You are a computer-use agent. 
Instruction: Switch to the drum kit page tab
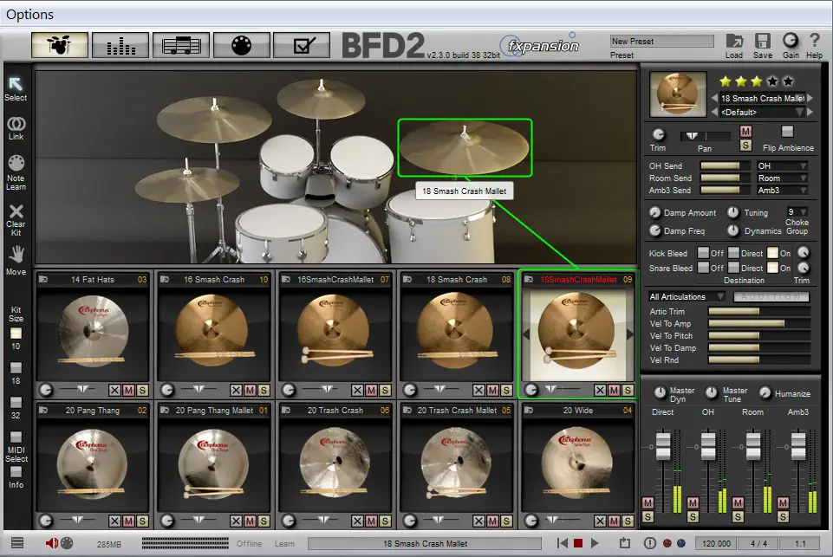click(60, 45)
